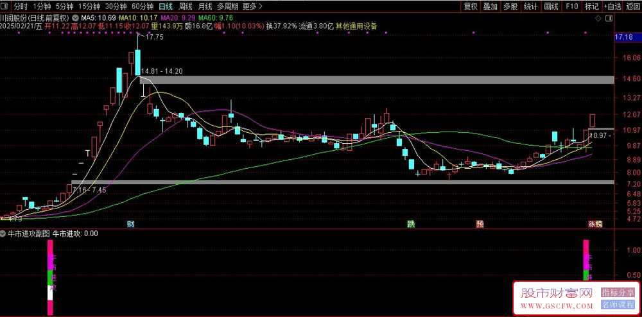Toggle the right sidebar panel icon
Image resolution: width=642 pixels, height=317 pixels.
point(609,19)
